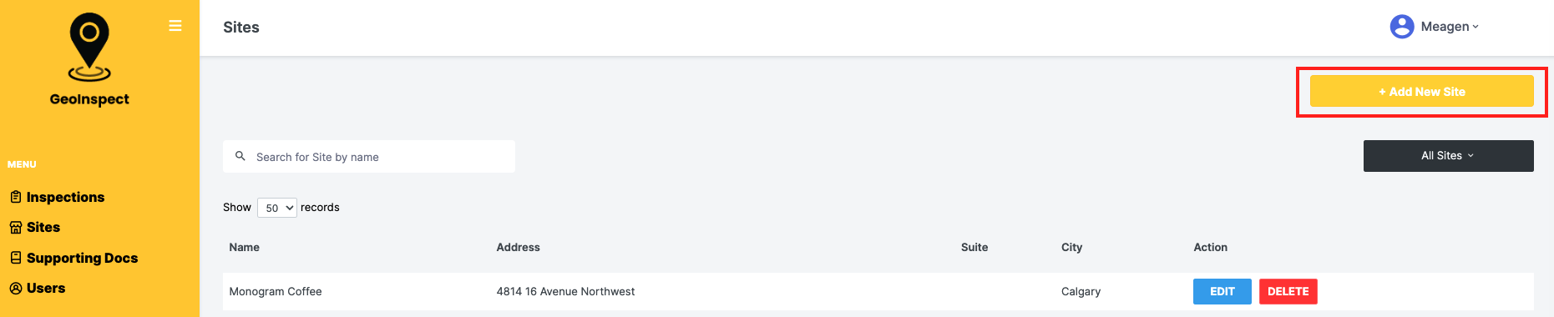Click the Meagen profile avatar
The height and width of the screenshot is (317, 1554).
[x=1401, y=27]
